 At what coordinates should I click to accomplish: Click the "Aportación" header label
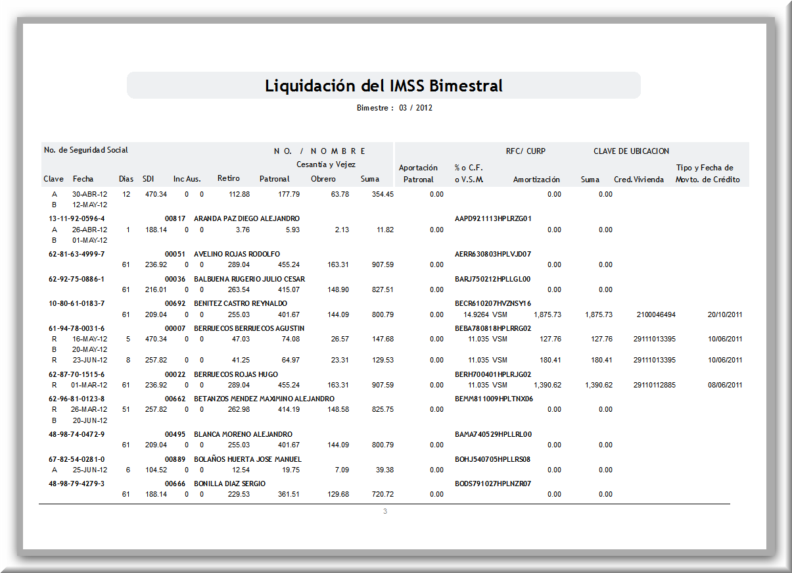[x=419, y=168]
